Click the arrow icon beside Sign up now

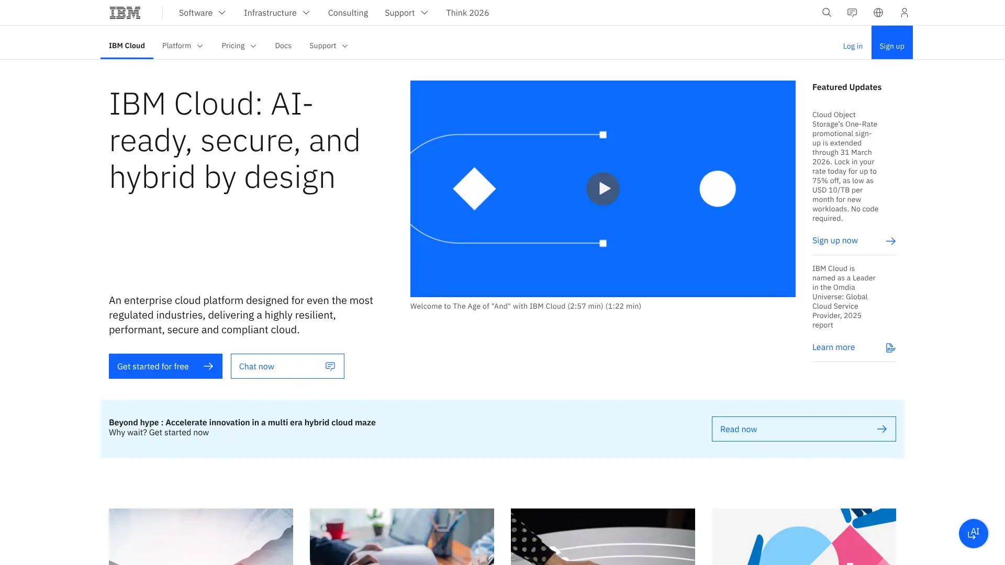coord(890,241)
